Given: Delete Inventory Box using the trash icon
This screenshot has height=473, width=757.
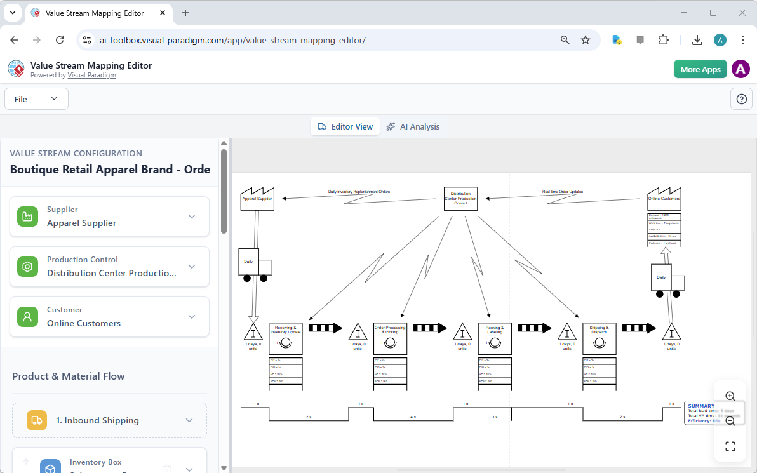Looking at the screenshot, I should 166,468.
